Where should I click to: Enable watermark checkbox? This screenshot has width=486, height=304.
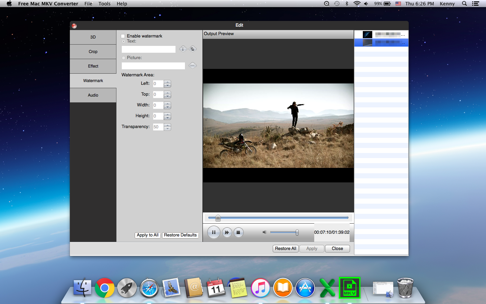click(123, 36)
